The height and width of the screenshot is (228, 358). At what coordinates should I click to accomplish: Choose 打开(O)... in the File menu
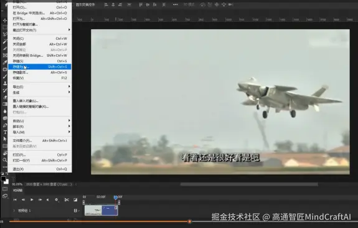[x=40, y=7]
